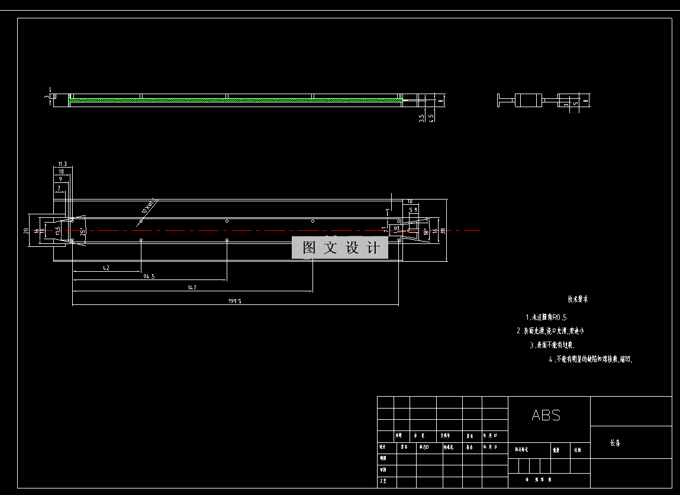
Task: Click the 4.5 dimension under top view
Action: 431,118
